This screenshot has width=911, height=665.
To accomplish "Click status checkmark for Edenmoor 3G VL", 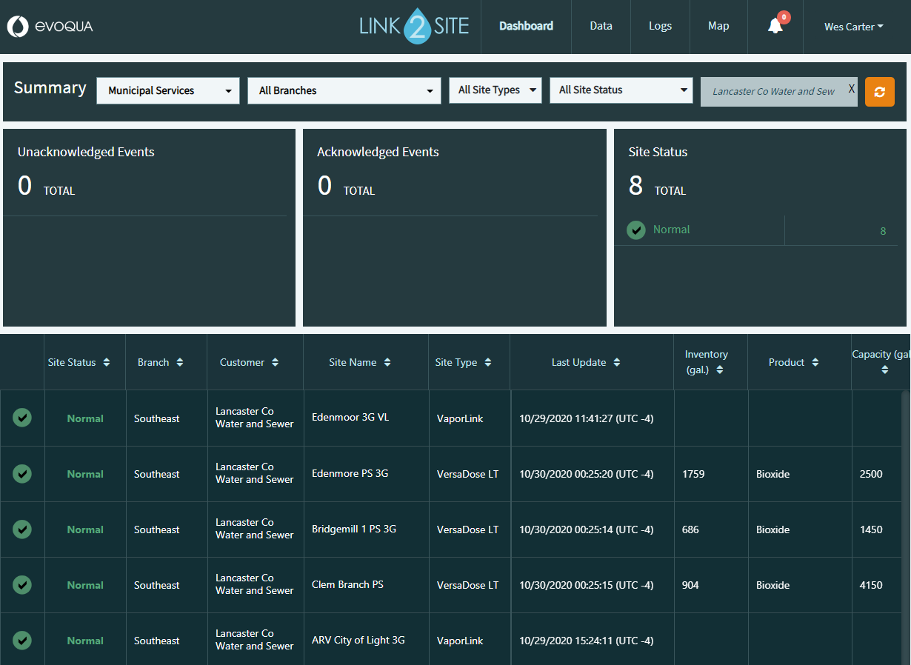I will (x=22, y=418).
